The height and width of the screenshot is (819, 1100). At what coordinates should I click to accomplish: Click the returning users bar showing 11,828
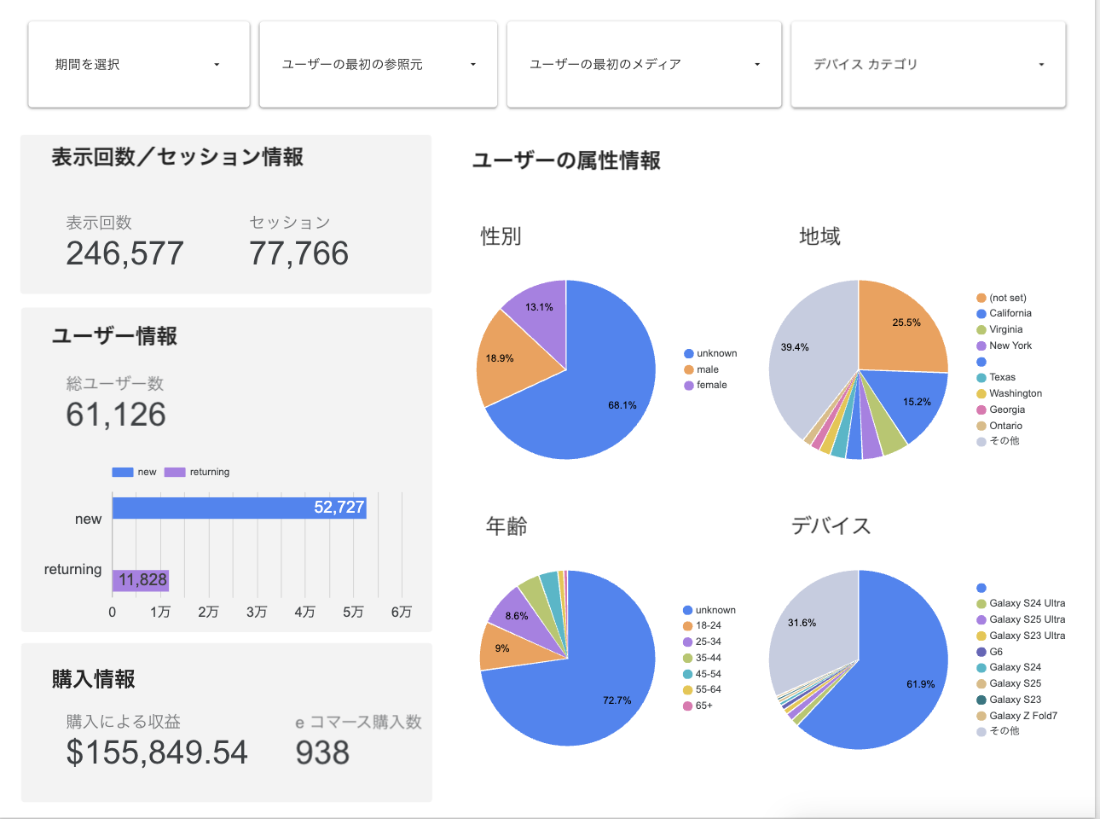pyautogui.click(x=141, y=581)
